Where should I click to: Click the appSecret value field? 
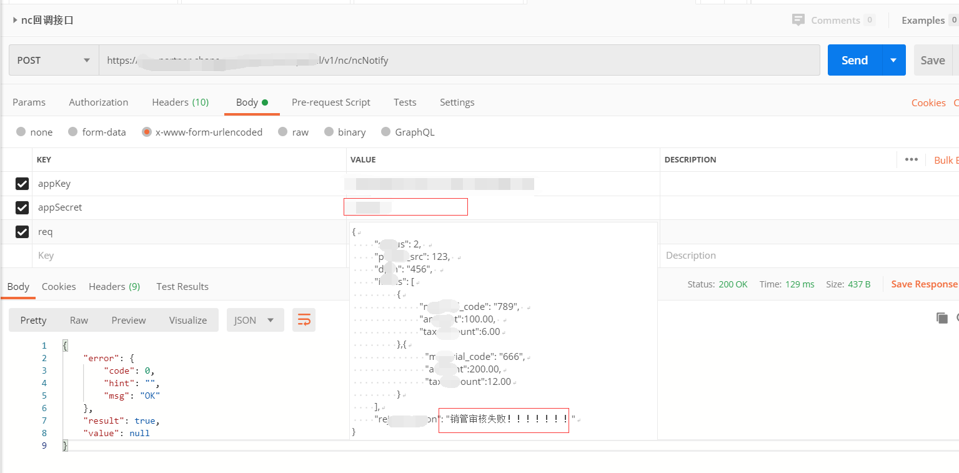pyautogui.click(x=405, y=207)
